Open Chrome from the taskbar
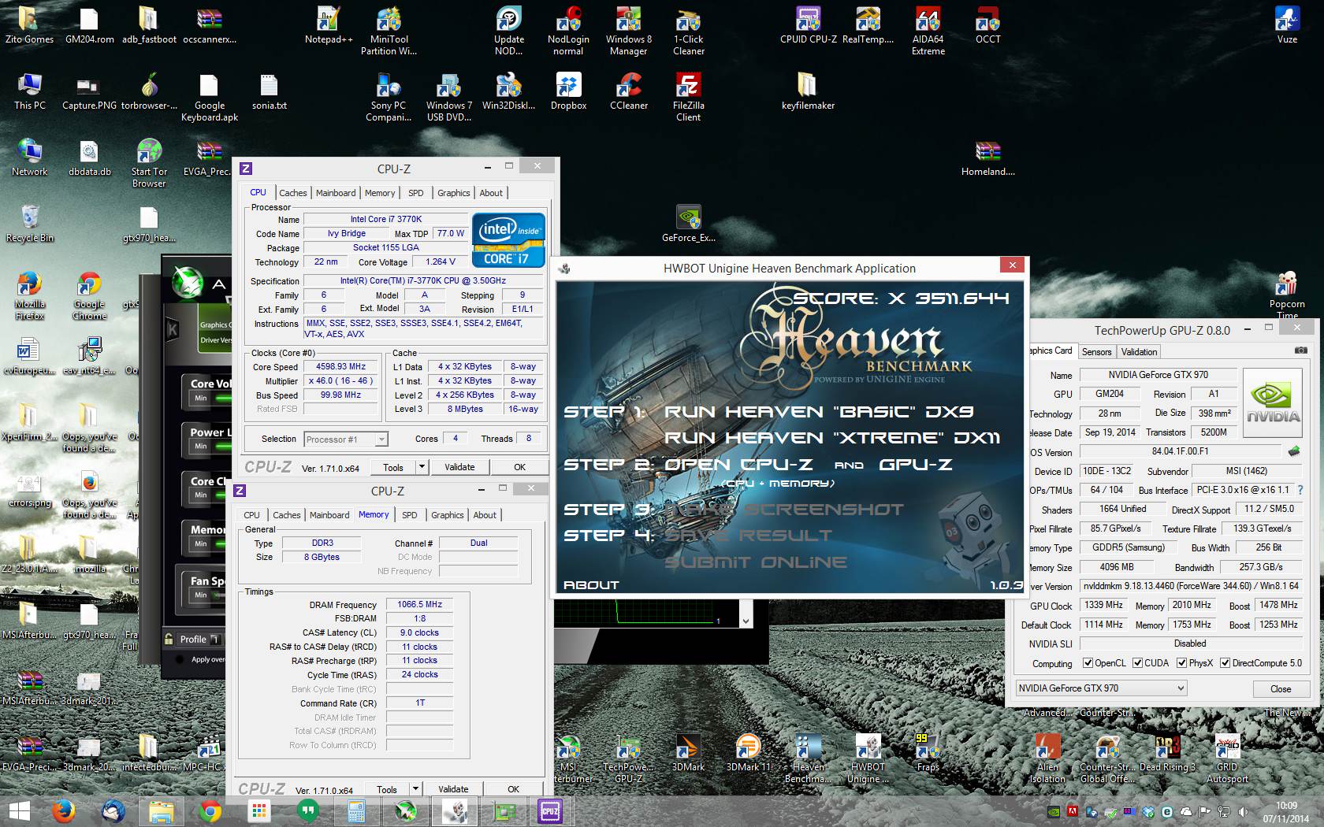The image size is (1324, 827). (210, 810)
